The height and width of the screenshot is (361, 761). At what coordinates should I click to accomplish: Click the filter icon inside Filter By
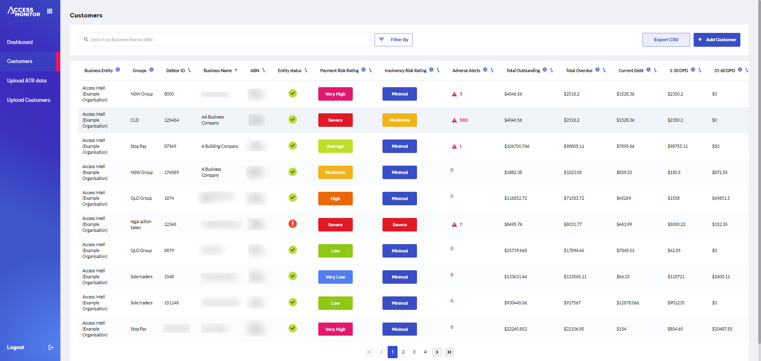(x=381, y=40)
